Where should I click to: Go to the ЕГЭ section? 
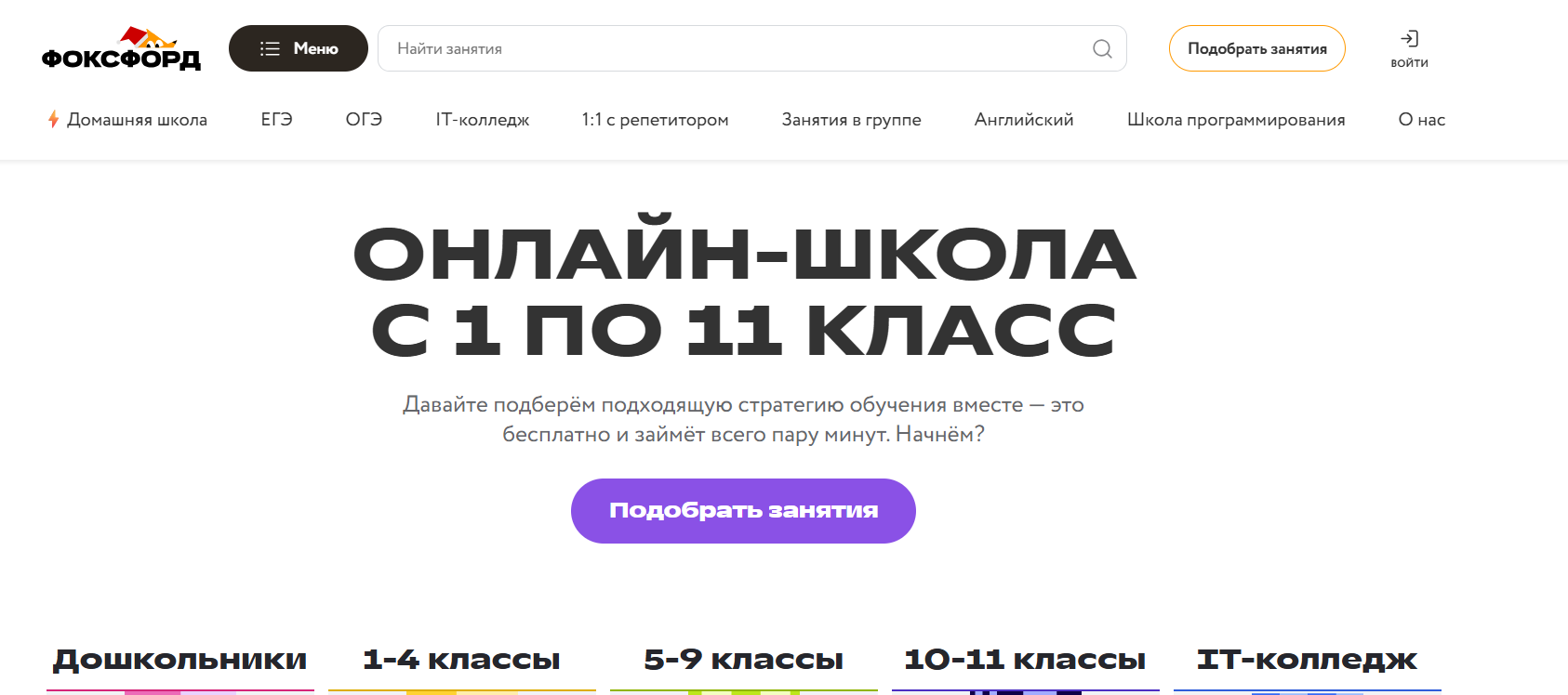pos(276,120)
